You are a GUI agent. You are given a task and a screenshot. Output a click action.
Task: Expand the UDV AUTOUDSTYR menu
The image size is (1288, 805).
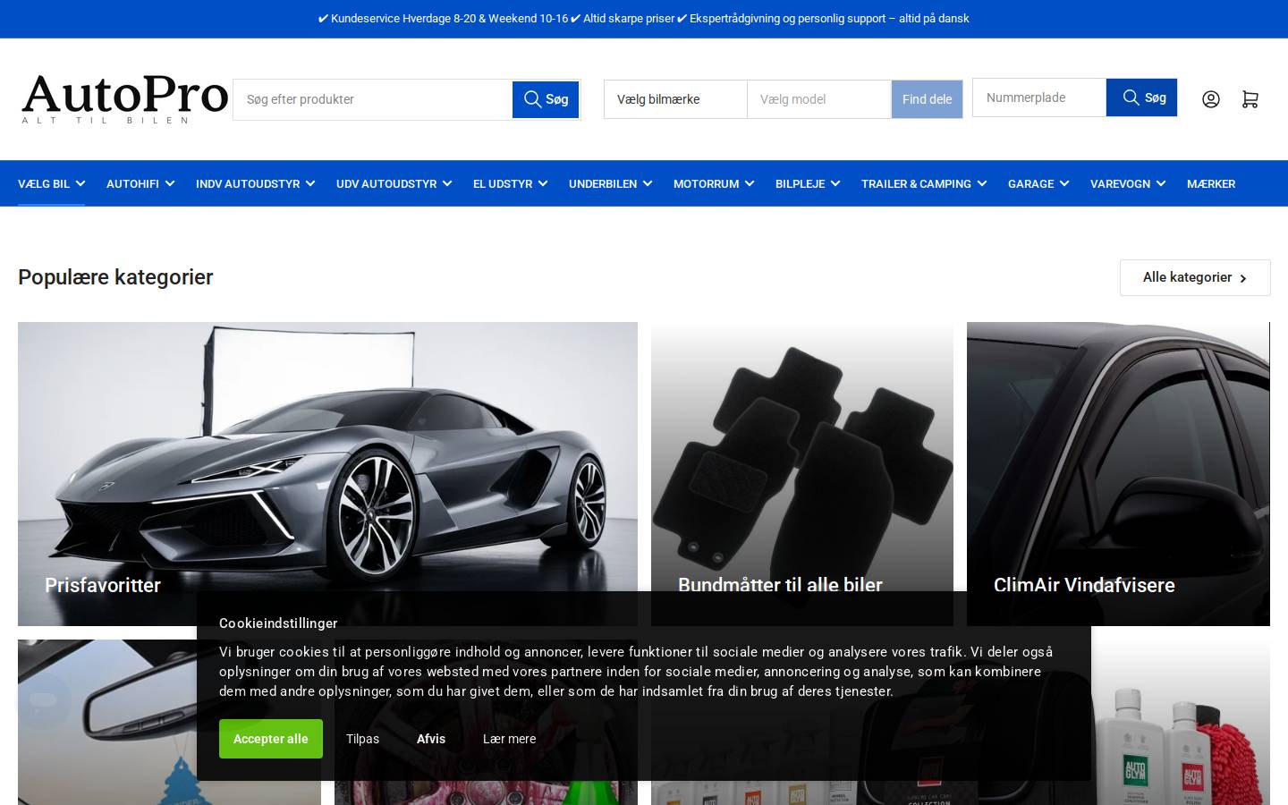pos(394,183)
